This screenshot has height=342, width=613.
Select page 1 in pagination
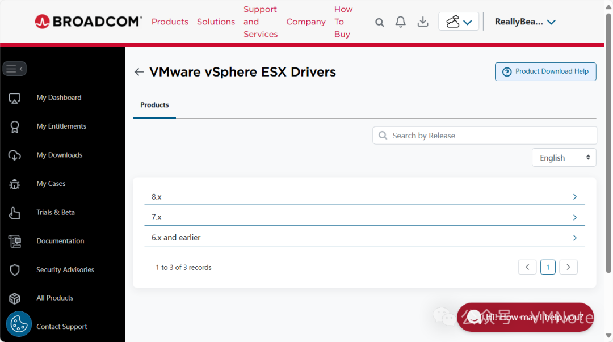tap(548, 267)
